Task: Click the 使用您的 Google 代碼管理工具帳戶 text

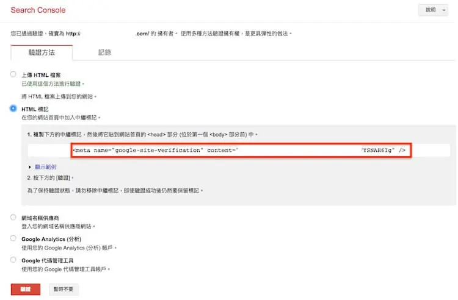Action: point(65,269)
